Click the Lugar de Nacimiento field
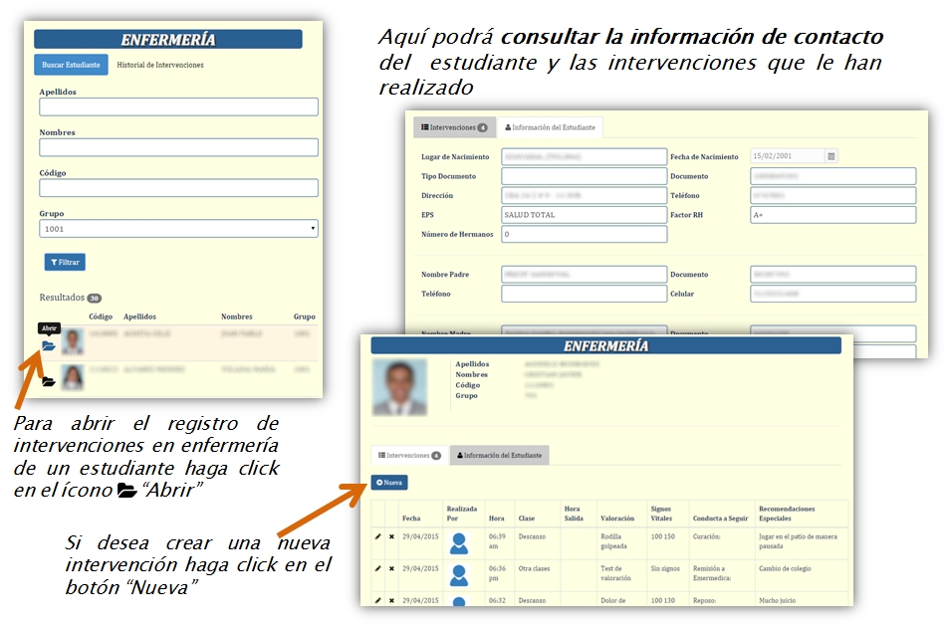Screen dimensions: 949x627 tap(585, 156)
